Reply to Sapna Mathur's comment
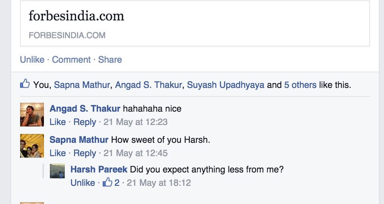 coord(85,153)
